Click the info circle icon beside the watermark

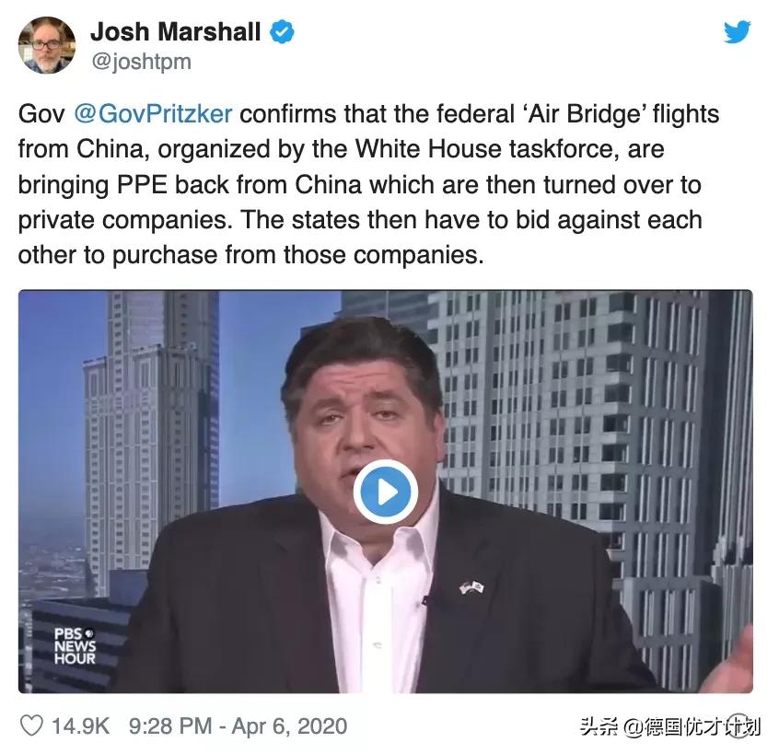click(x=738, y=726)
